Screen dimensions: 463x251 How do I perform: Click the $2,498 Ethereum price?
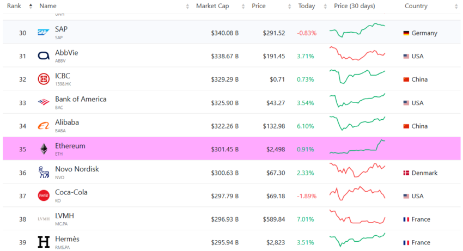pyautogui.click(x=276, y=149)
